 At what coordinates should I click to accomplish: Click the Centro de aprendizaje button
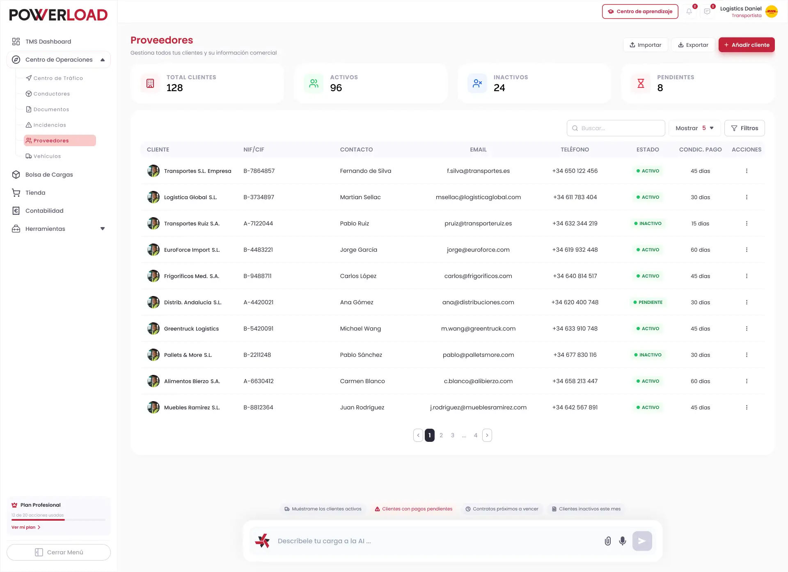click(640, 11)
